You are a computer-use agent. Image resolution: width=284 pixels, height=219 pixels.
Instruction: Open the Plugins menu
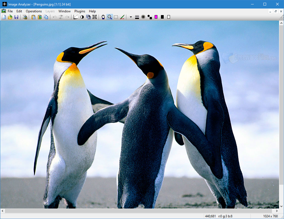click(x=79, y=11)
